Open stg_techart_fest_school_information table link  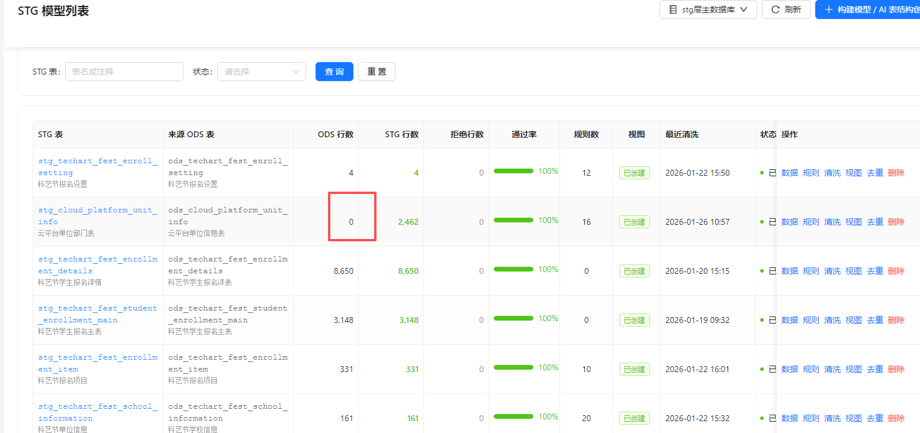point(98,412)
